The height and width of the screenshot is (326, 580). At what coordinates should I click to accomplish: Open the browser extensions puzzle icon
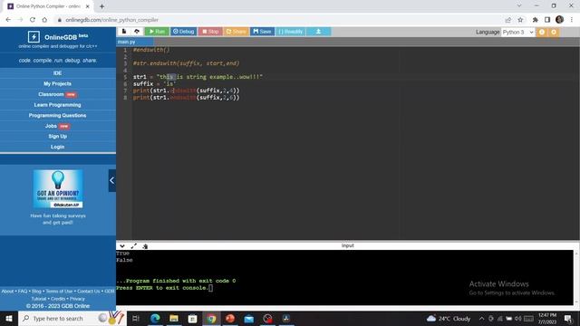coord(536,20)
